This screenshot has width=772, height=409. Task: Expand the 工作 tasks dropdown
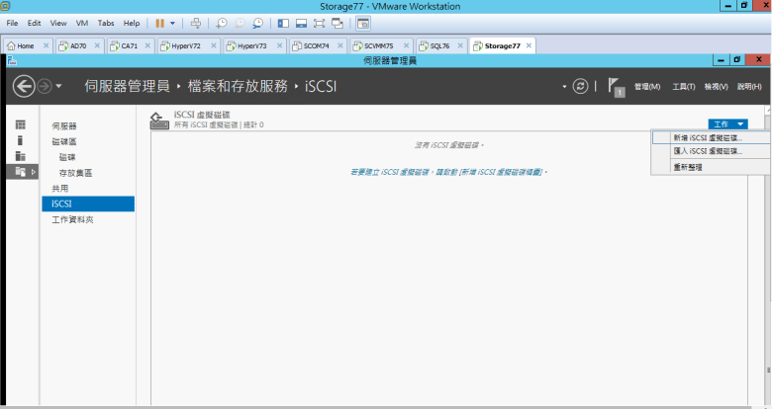pyautogui.click(x=727, y=123)
